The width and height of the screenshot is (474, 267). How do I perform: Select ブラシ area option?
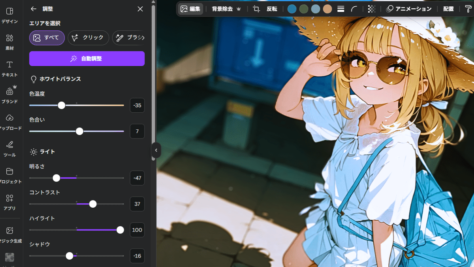point(129,38)
